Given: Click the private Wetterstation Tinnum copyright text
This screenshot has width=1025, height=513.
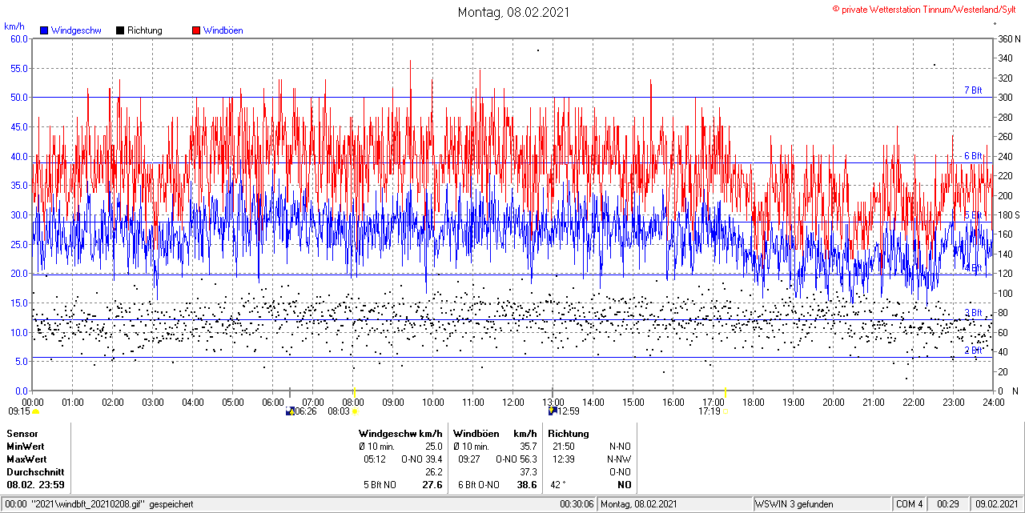Looking at the screenshot, I should 924,9.
